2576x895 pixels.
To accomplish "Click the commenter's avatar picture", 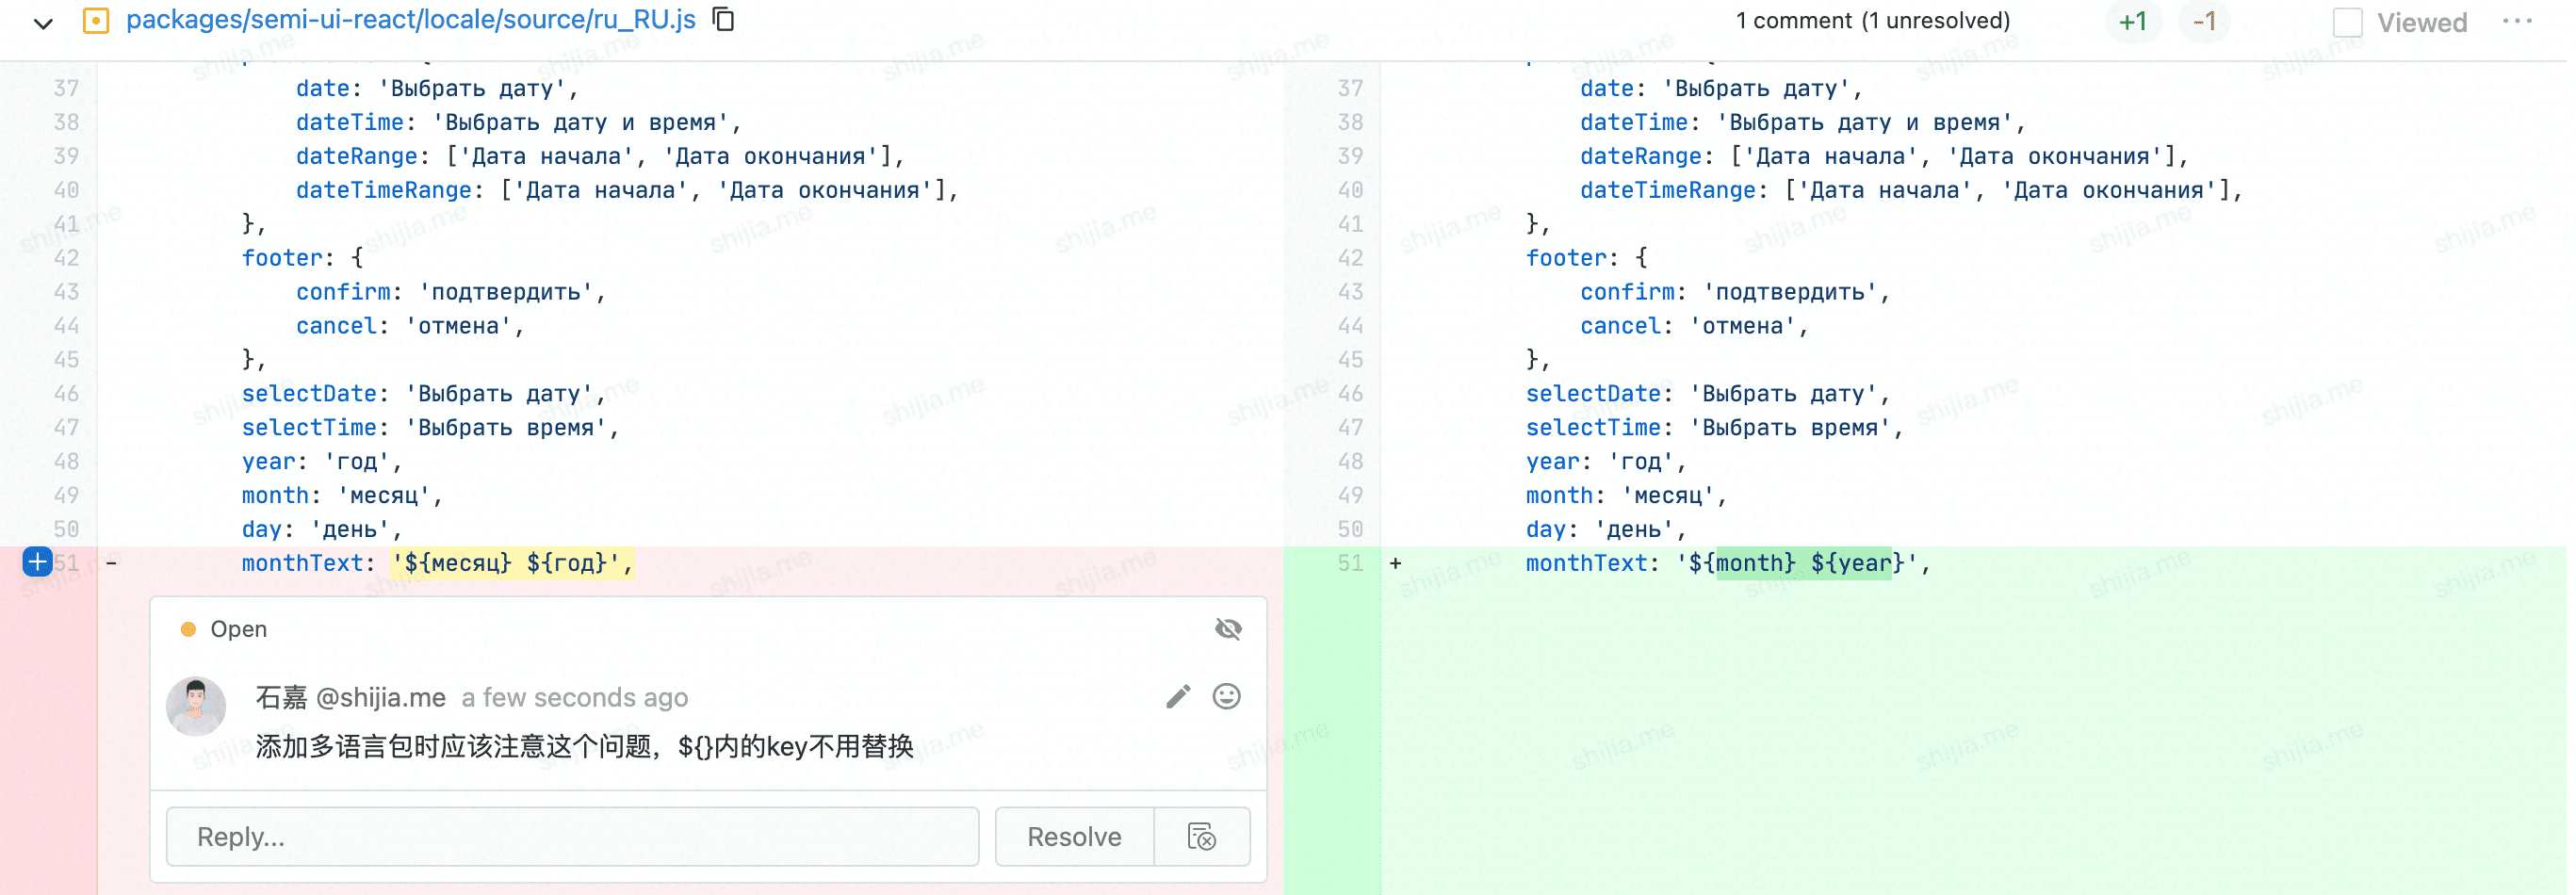I will pyautogui.click(x=196, y=706).
